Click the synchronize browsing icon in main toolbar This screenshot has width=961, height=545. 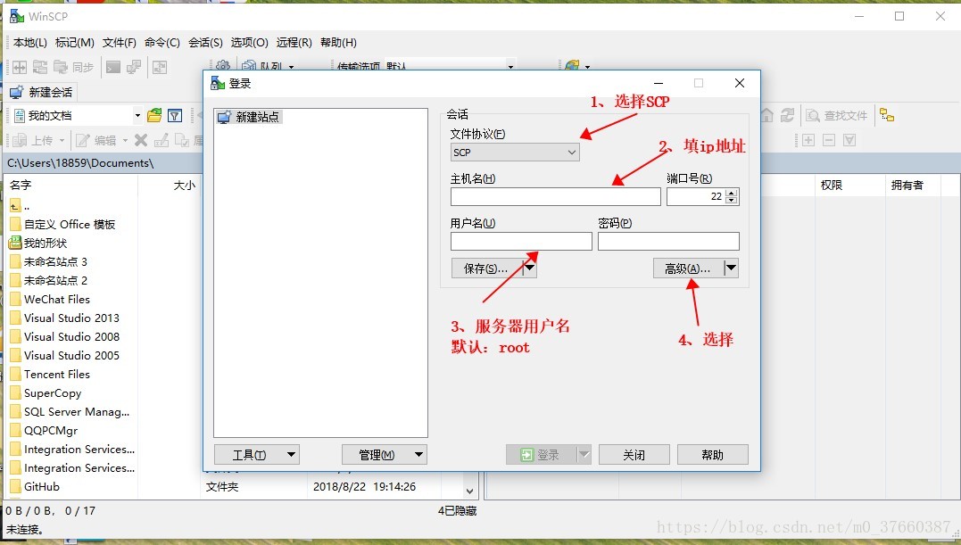click(x=40, y=67)
